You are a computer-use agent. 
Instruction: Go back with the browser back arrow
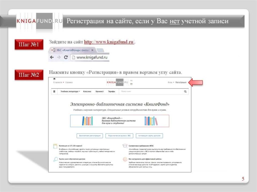click(52, 57)
